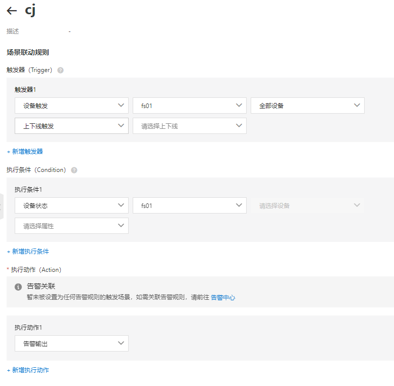This screenshot has height=386, width=394.
Task: Open the fs01 product dropdown in 执行条件1
Action: (x=189, y=205)
